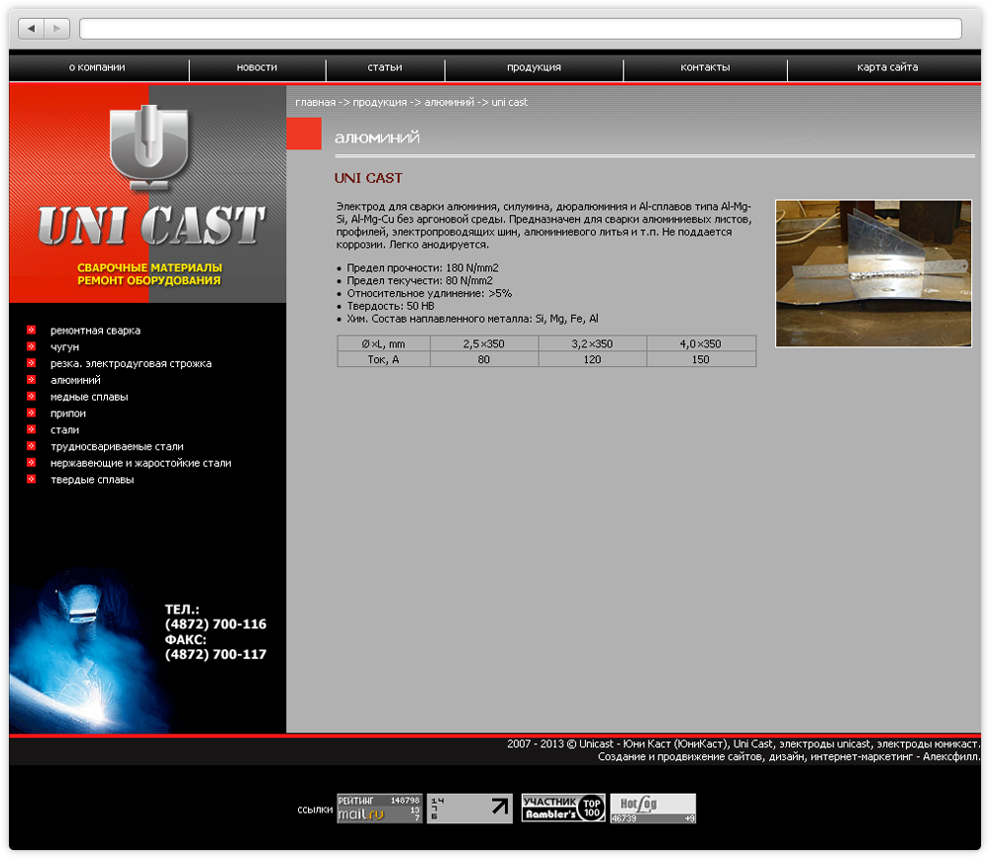
Task: Click the LiveInternet counter badge with arrow
Action: tap(469, 809)
